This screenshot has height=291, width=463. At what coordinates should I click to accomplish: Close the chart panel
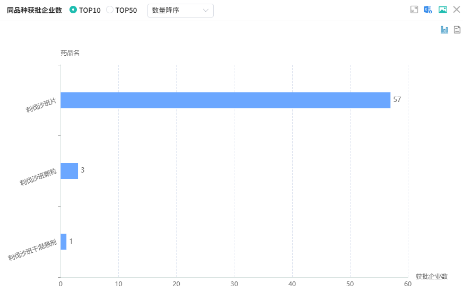pos(456,10)
